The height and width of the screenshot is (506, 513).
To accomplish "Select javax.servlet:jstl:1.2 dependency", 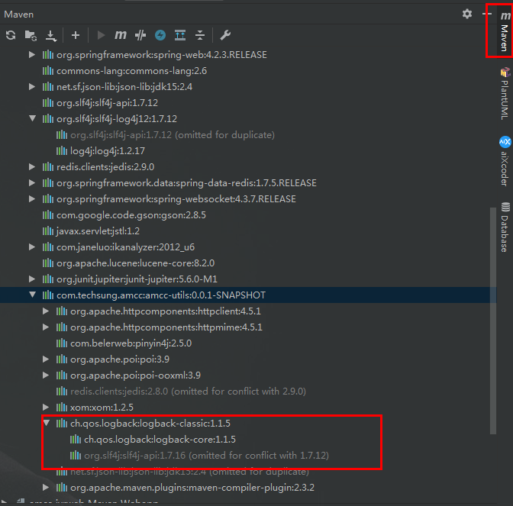I will [98, 231].
